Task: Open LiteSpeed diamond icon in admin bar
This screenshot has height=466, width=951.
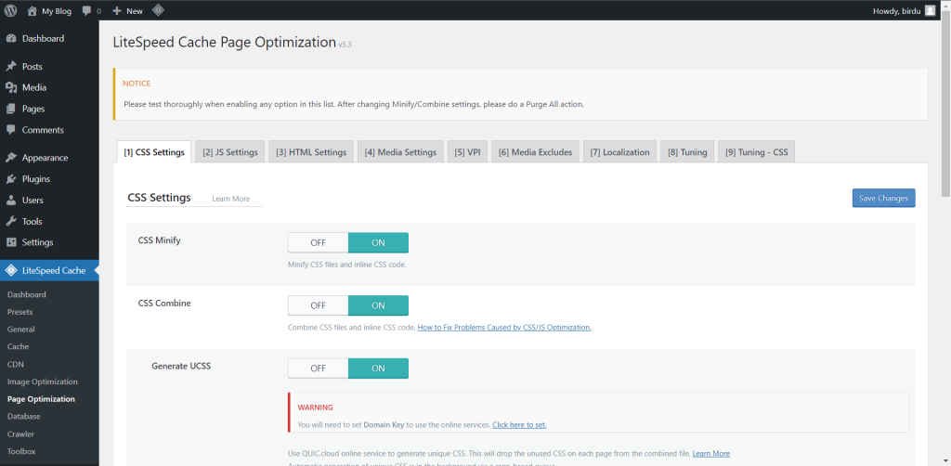Action: 157,10
